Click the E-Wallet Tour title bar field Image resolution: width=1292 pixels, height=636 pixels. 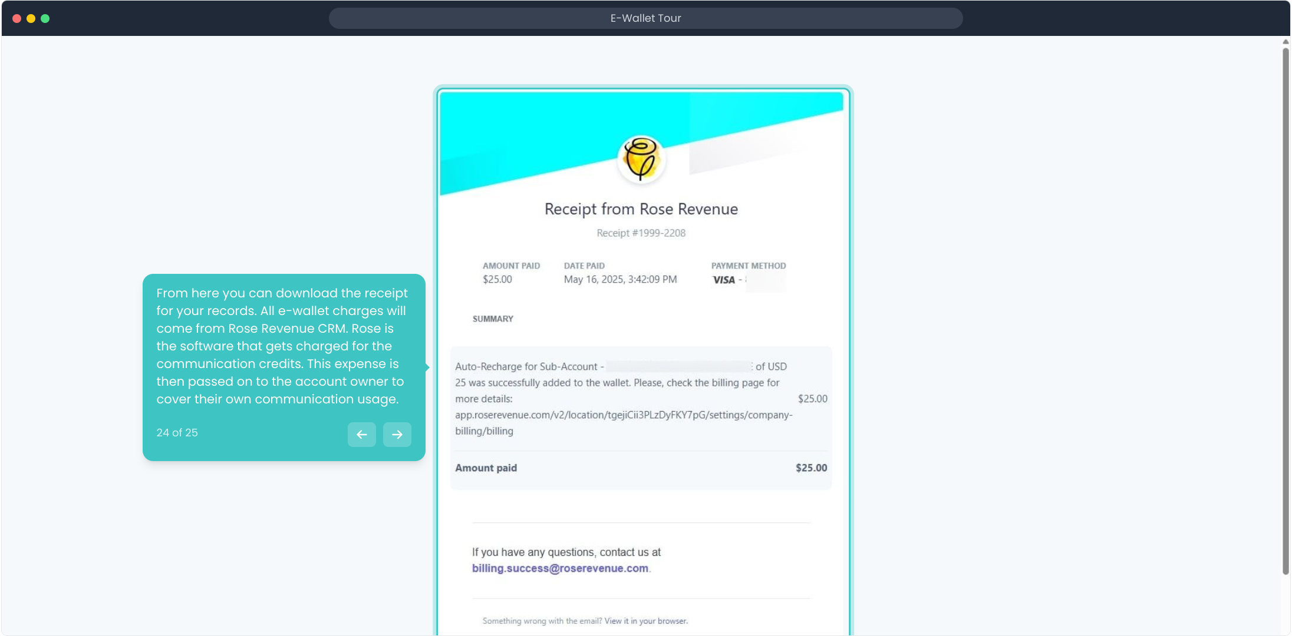[645, 18]
